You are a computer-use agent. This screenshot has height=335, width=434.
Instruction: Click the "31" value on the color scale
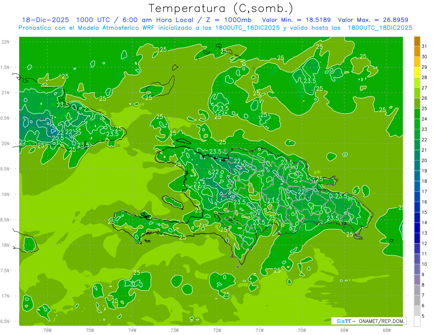(x=425, y=46)
